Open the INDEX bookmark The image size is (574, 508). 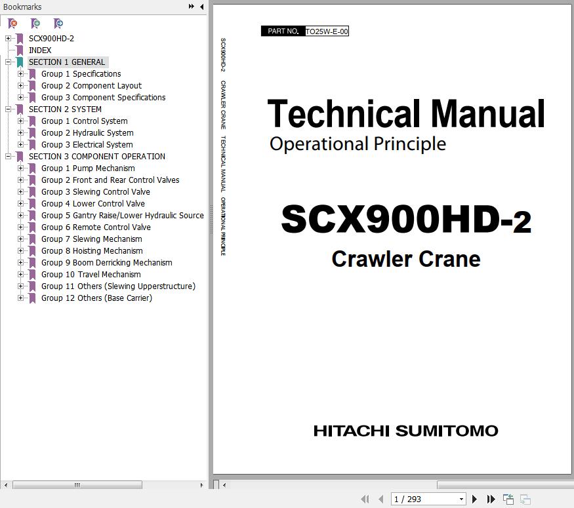coord(39,50)
